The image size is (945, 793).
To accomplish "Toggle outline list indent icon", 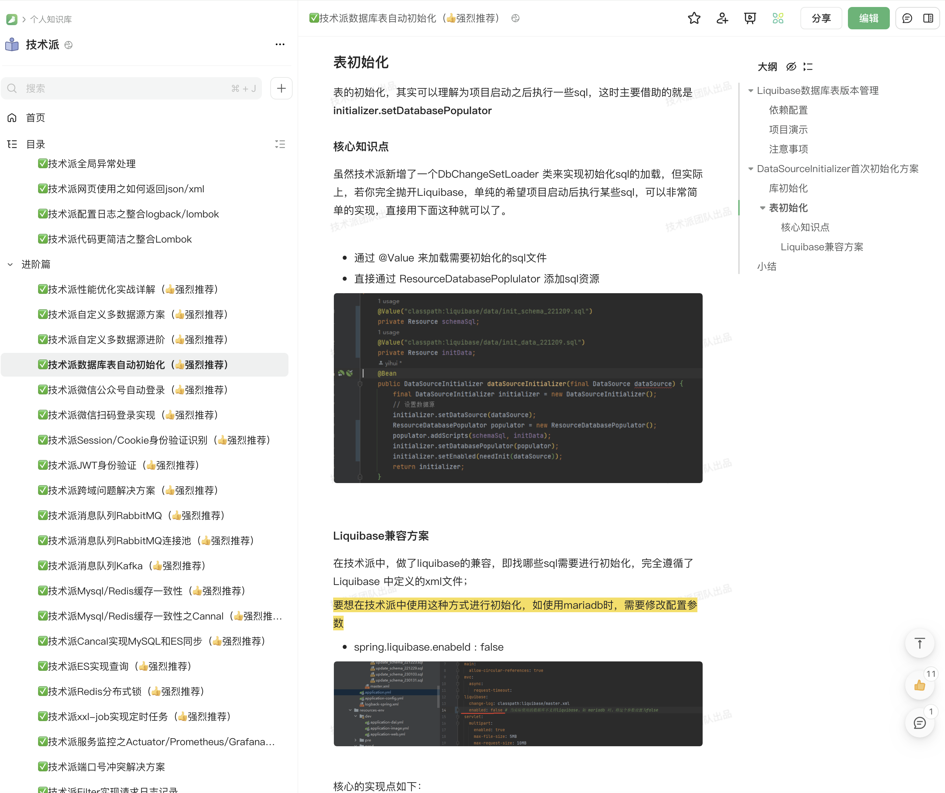I will [808, 67].
